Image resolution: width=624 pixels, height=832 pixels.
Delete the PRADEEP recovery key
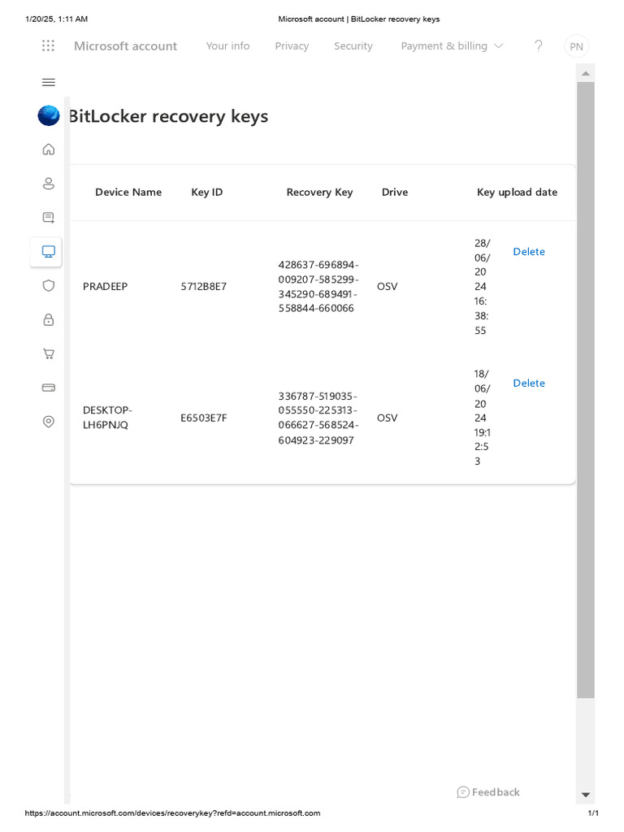[x=529, y=252]
